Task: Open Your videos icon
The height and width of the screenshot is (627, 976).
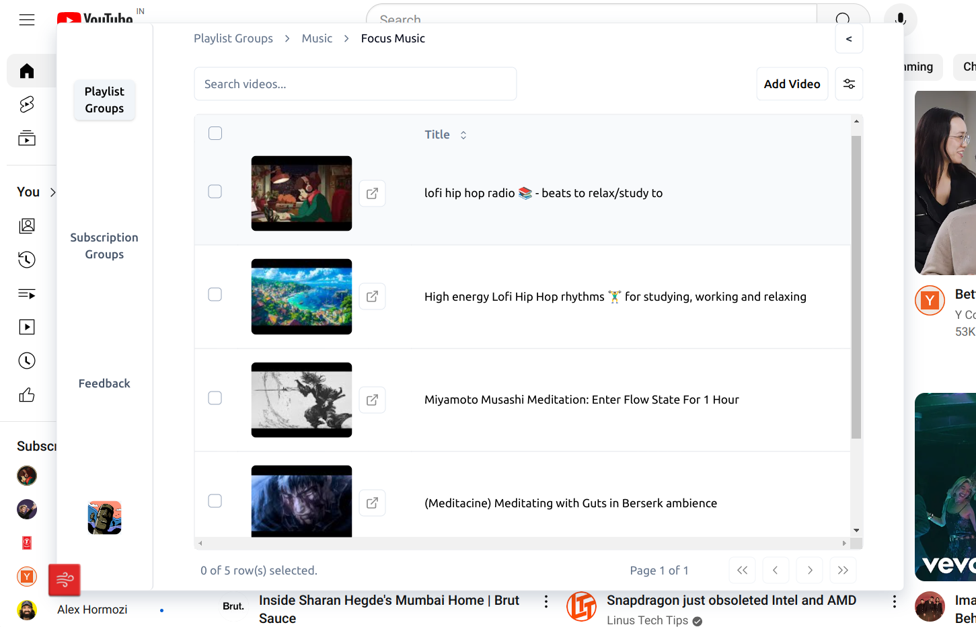Action: tap(27, 327)
